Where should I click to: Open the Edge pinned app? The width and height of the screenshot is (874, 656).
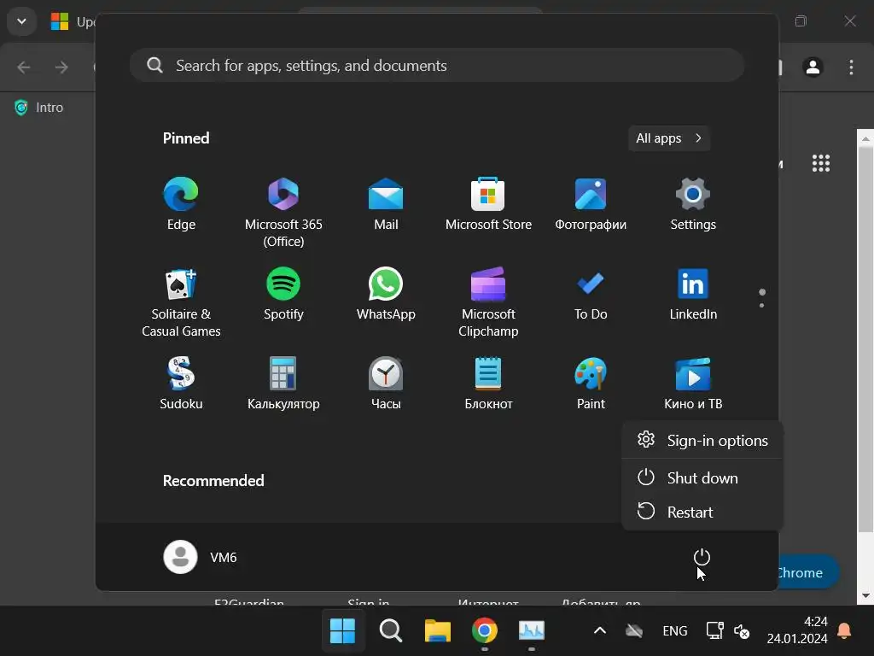click(x=181, y=203)
